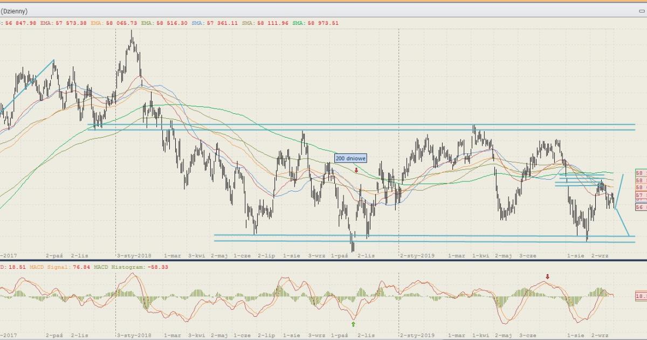Select the "200 dniowe" annotation label

[350, 158]
